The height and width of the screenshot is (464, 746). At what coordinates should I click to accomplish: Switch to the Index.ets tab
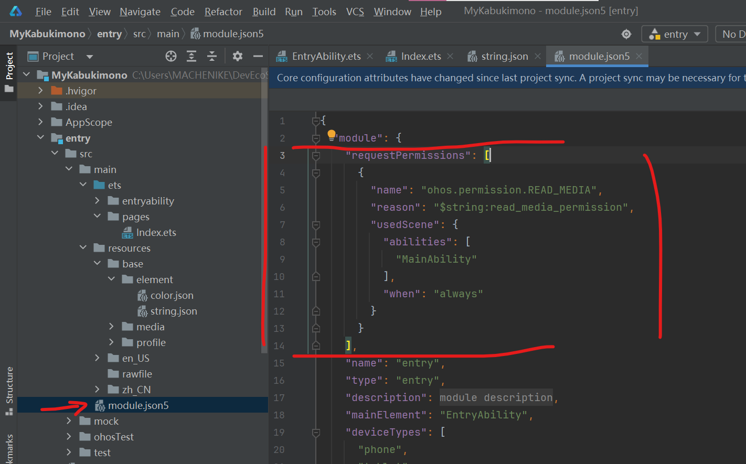[x=414, y=56]
